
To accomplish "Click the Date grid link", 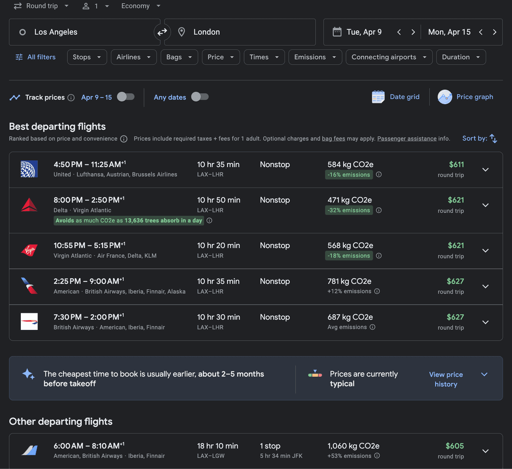I will [404, 97].
